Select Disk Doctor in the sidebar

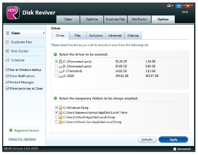[x=24, y=51]
